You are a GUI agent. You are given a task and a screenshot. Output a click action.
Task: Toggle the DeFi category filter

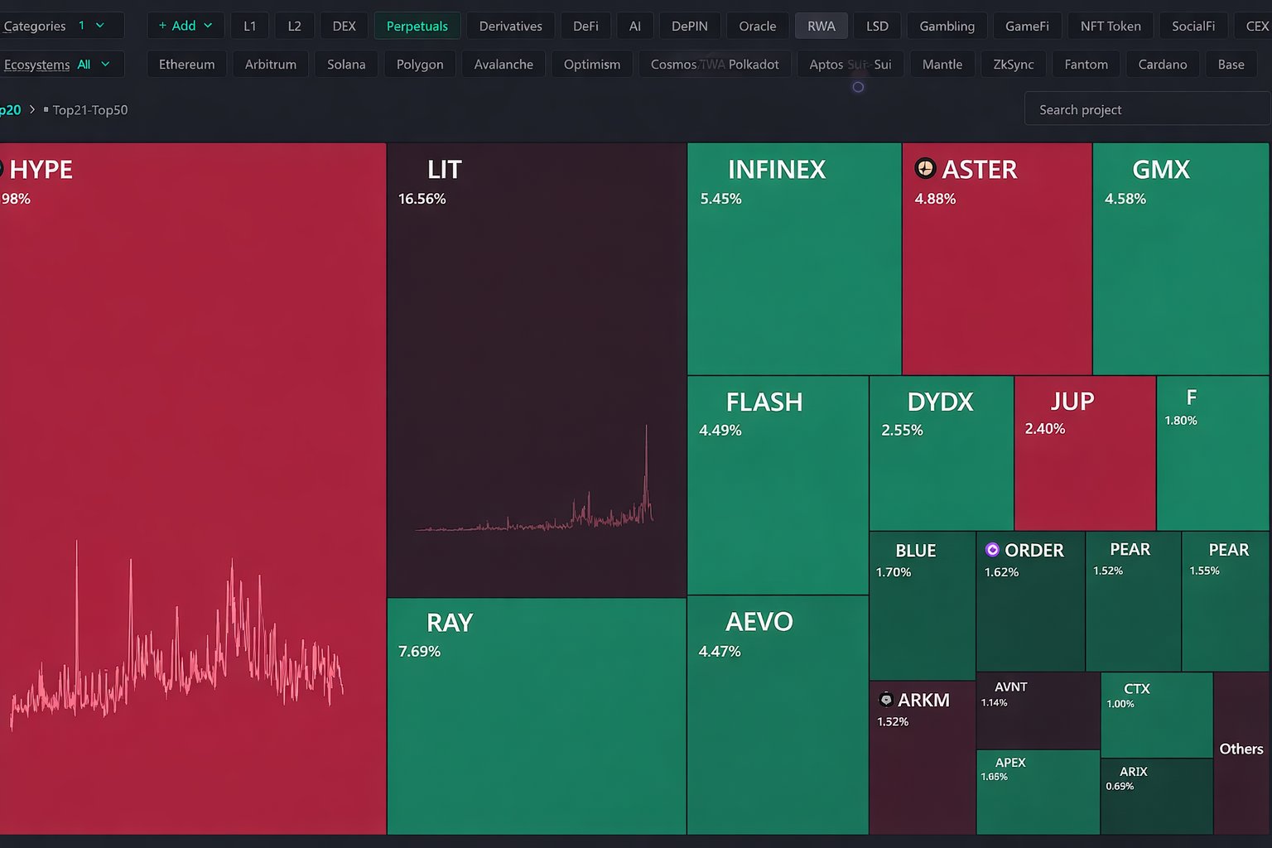[x=585, y=26]
